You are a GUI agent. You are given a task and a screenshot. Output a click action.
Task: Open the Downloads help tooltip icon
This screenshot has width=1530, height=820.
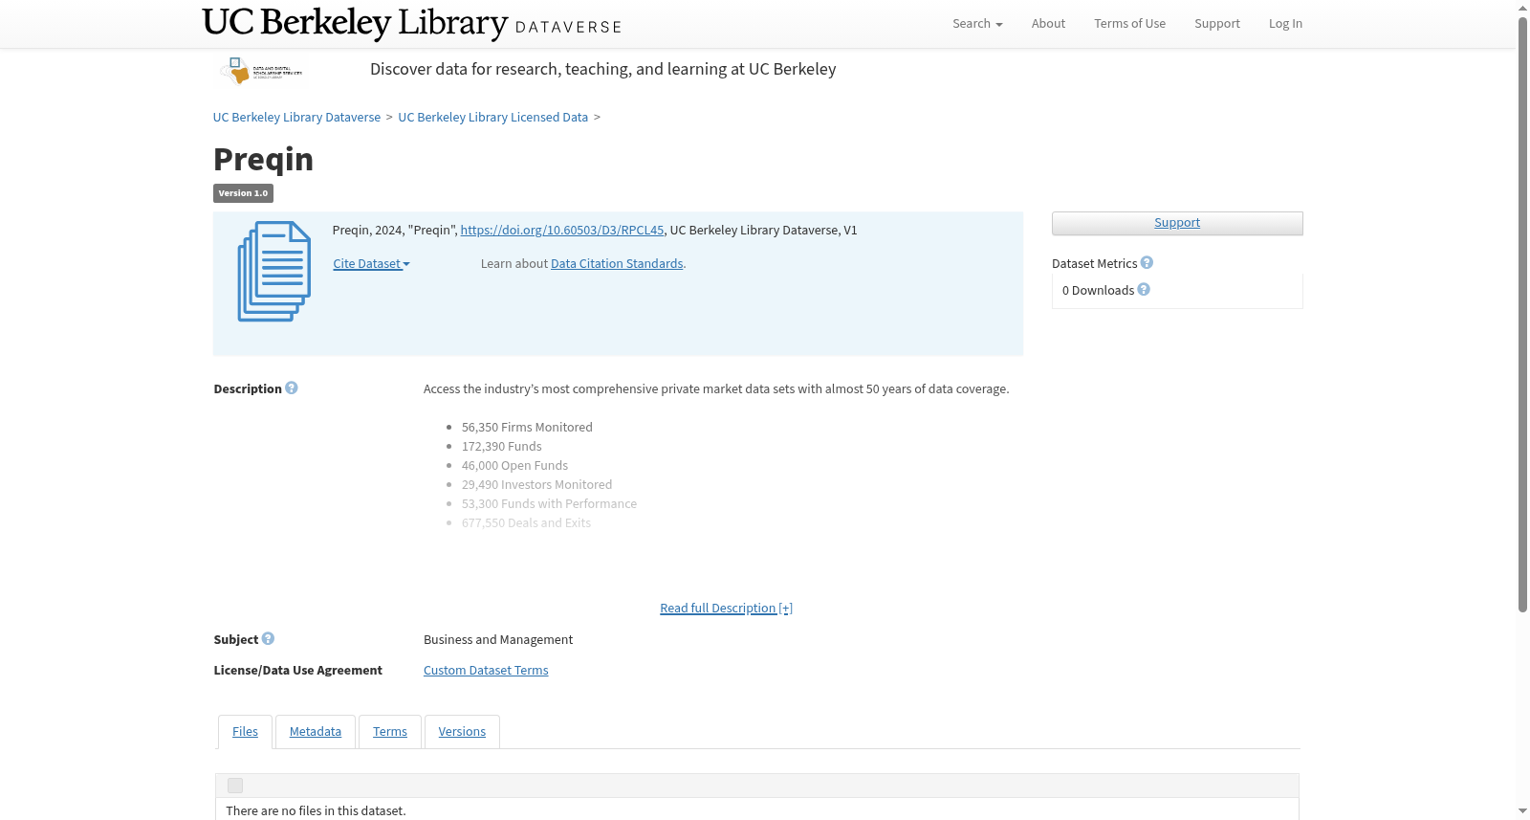click(x=1144, y=289)
